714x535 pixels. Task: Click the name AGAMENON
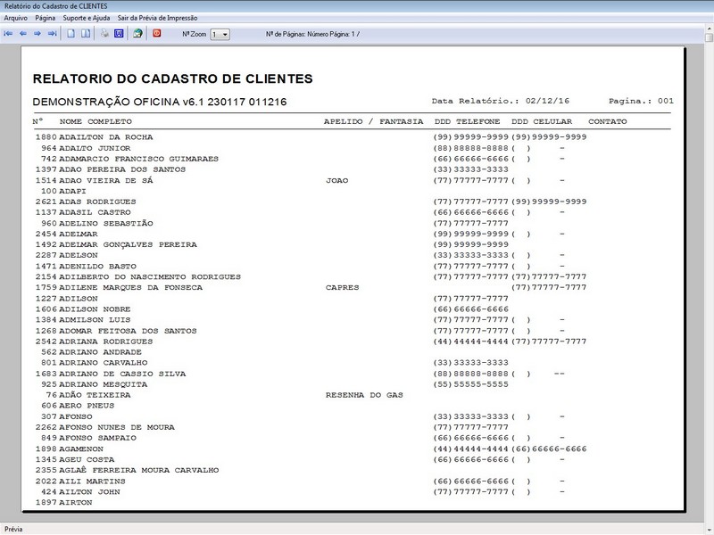tap(81, 449)
